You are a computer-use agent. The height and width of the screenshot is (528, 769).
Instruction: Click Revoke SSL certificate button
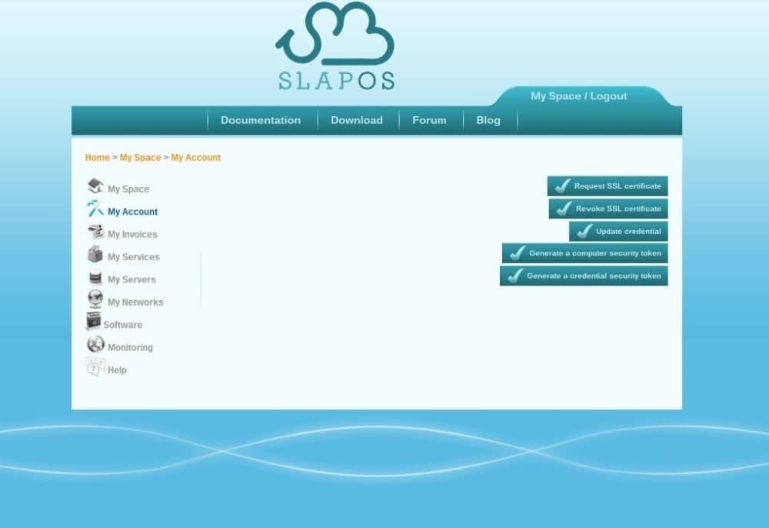(608, 209)
